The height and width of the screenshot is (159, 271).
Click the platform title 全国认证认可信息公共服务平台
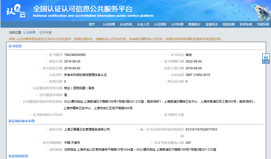point(83,9)
